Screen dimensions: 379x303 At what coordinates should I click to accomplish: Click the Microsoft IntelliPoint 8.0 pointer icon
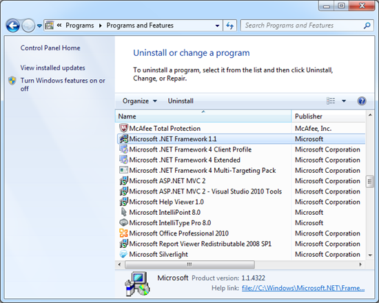pos(123,212)
